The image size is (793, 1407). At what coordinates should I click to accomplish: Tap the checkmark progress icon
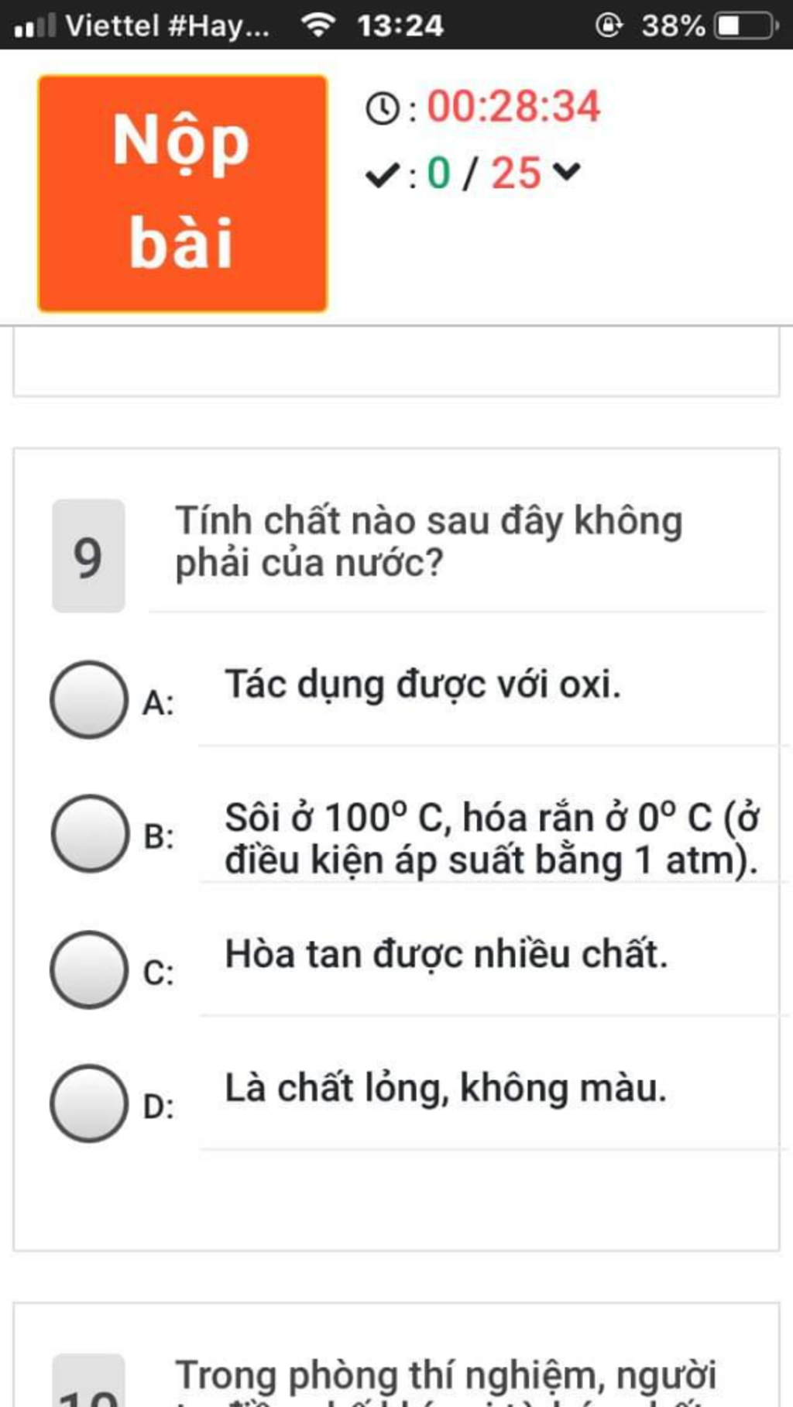tap(383, 174)
